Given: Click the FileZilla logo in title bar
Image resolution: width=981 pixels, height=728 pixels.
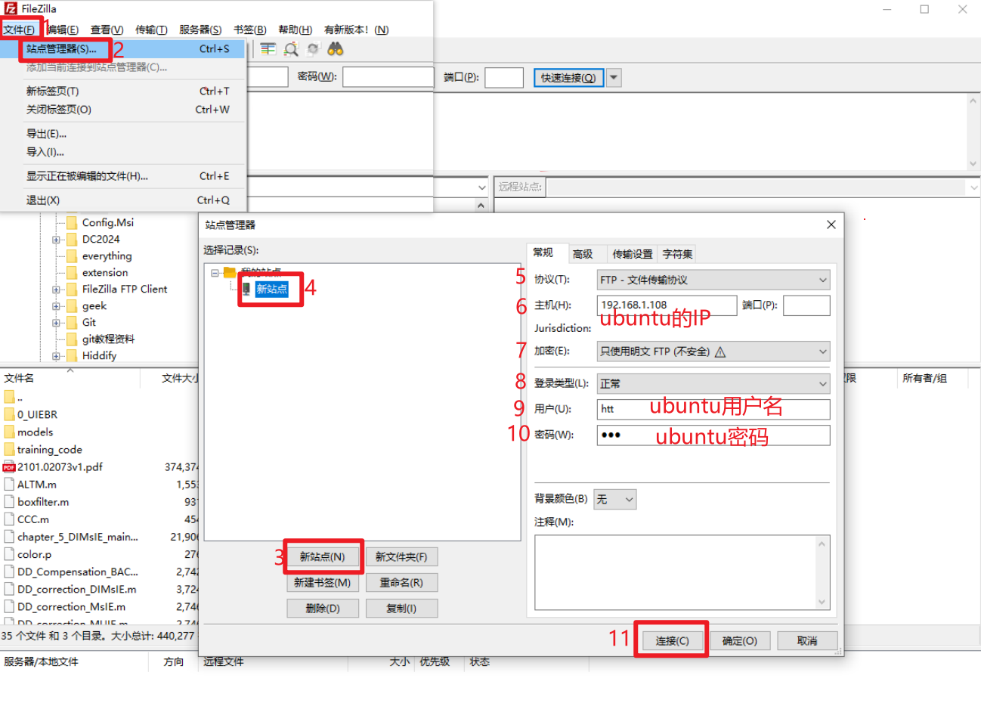Looking at the screenshot, I should (11, 8).
